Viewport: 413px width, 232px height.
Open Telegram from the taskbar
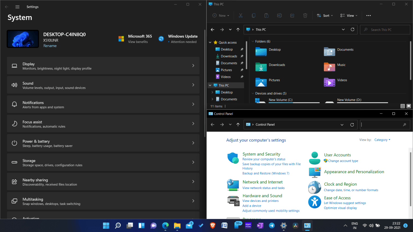pos(272,226)
